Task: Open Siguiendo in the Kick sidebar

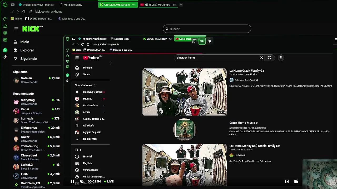Action: tap(25, 59)
